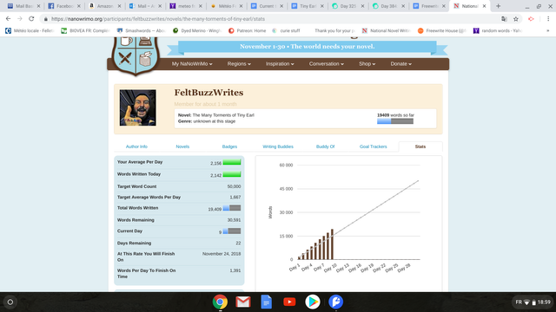
Task: Select the Stats tab
Action: coord(420,146)
